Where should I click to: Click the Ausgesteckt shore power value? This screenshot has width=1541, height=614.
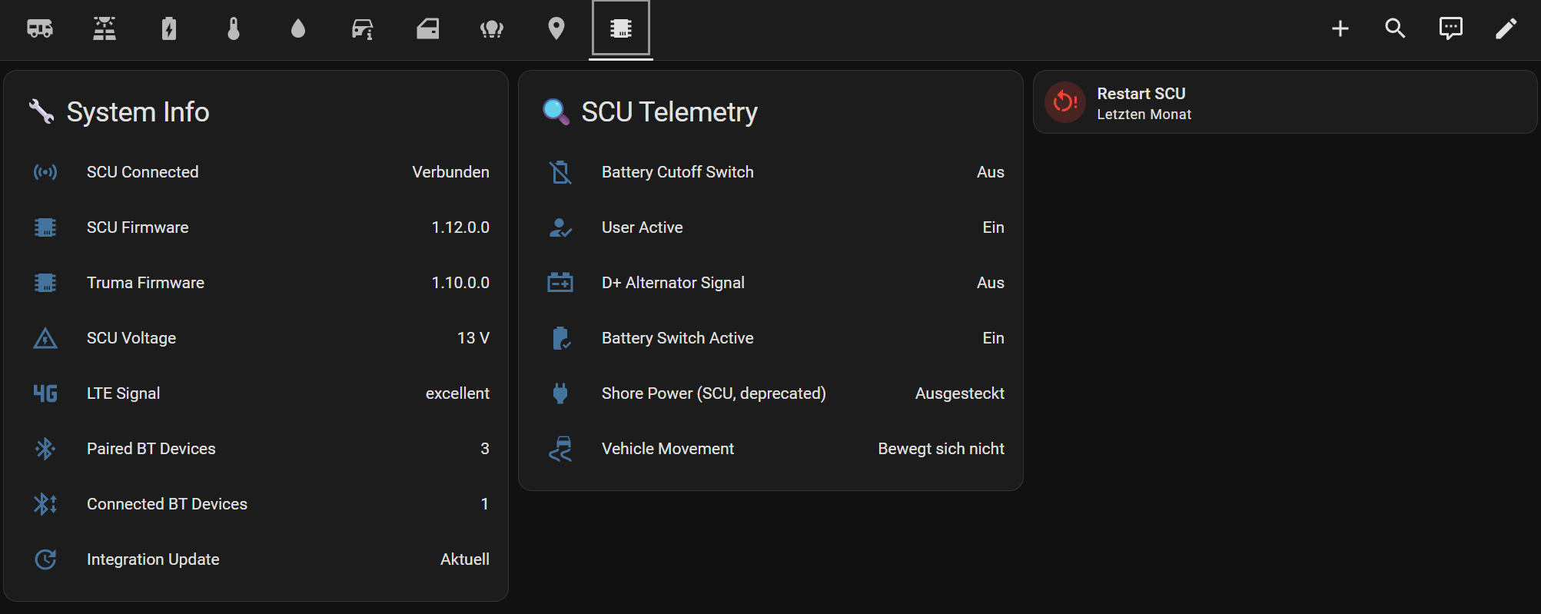960,393
